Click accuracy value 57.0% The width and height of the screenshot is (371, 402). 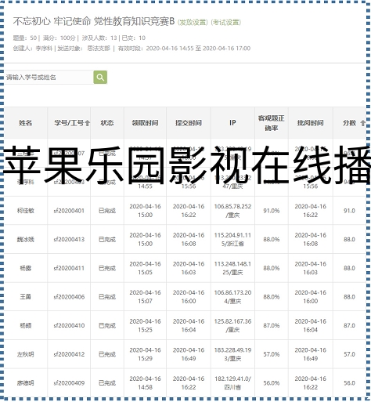click(272, 354)
